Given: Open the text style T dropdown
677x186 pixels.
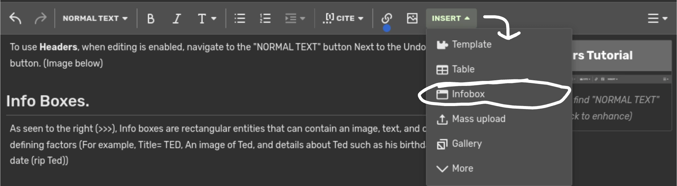Looking at the screenshot, I should [x=206, y=19].
